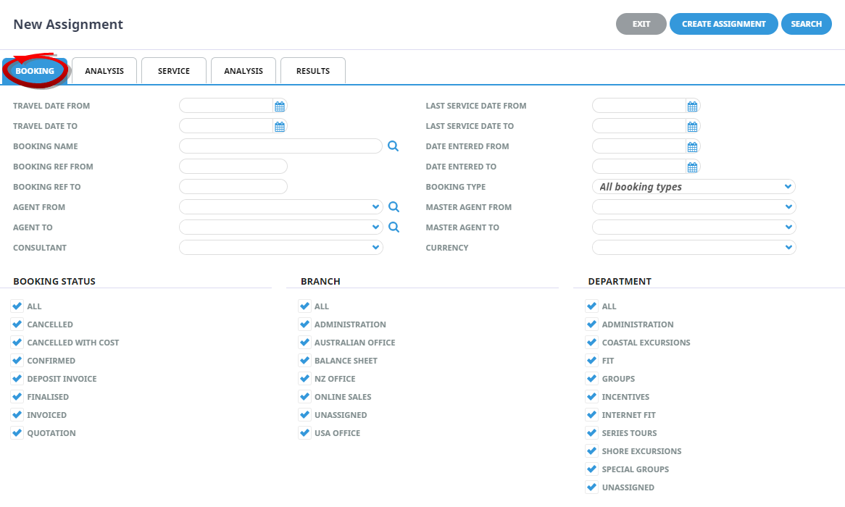
Task: Uncheck the Cancelled booking status checkbox
Action: pyautogui.click(x=17, y=324)
